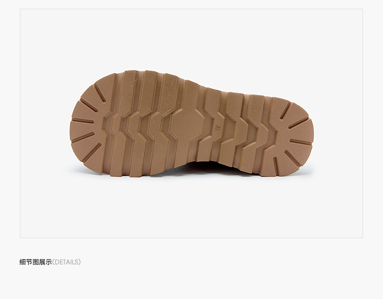Image resolution: width=383 pixels, height=299 pixels.
Task: Click the horizontal groove on sole's left end
Action: point(83,121)
